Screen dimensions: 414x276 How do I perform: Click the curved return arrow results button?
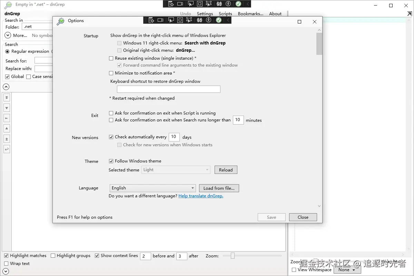pyautogui.click(x=7, y=149)
